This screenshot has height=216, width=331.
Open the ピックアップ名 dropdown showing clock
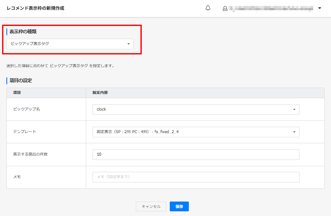click(x=196, y=109)
